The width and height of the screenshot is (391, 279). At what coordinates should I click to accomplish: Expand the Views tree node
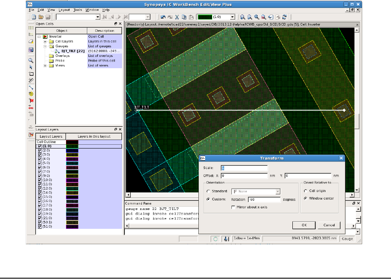(x=45, y=66)
